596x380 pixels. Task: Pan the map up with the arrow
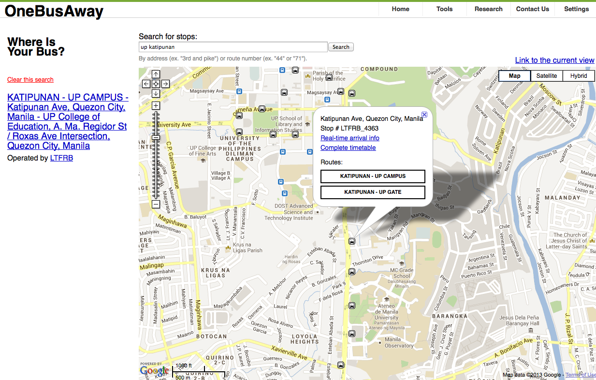(156, 74)
